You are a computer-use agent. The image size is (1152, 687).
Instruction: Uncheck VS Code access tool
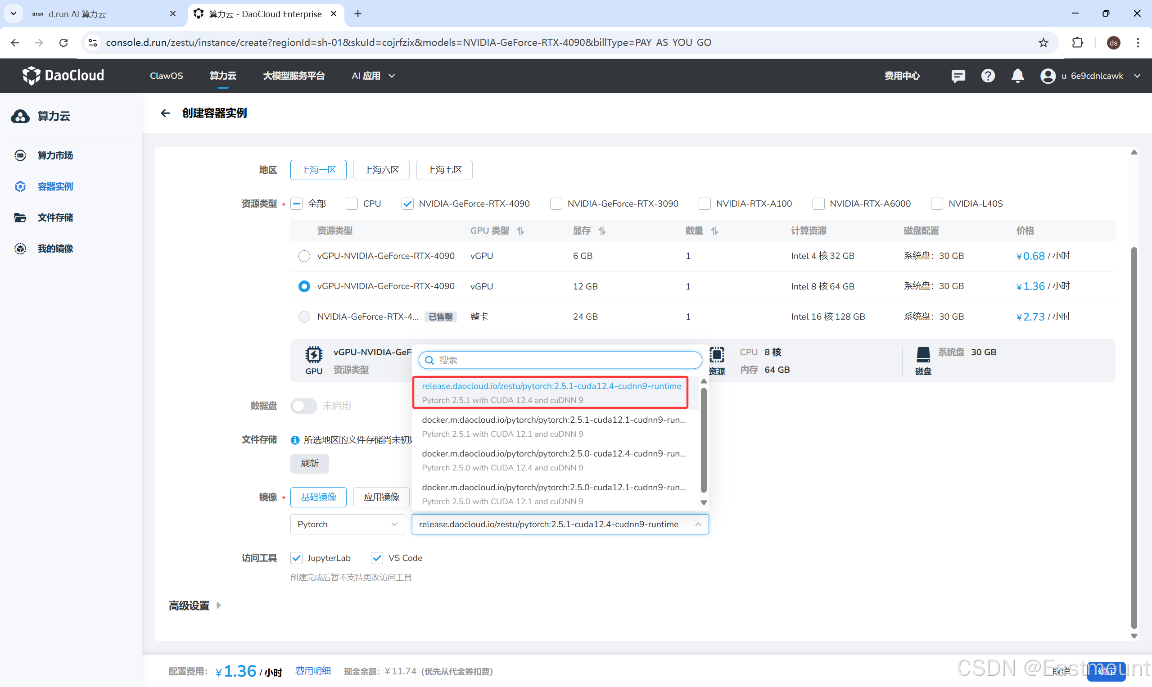[377, 558]
